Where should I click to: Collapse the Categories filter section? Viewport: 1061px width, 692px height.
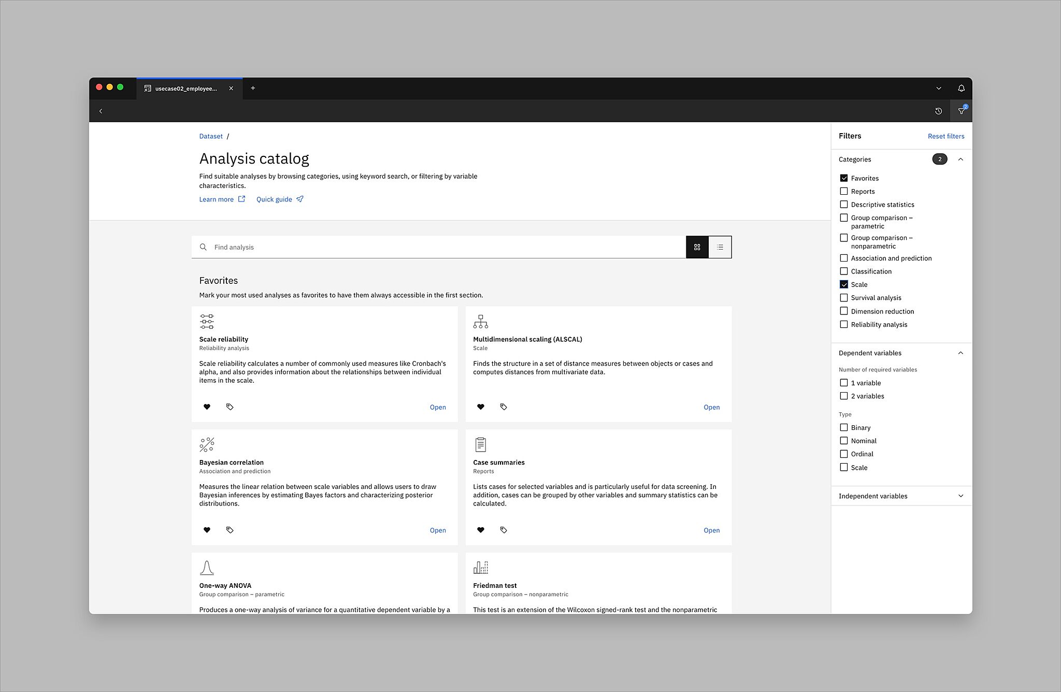(x=960, y=159)
